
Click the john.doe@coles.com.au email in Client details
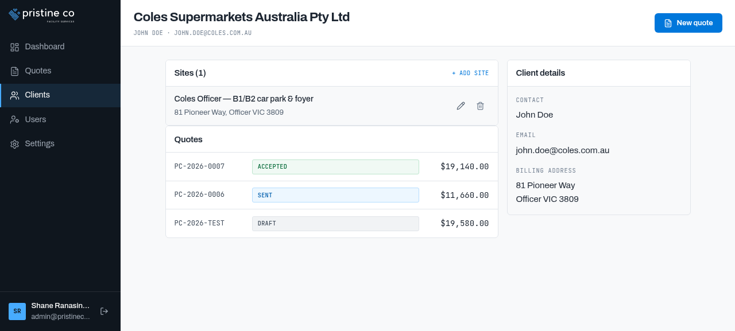pyautogui.click(x=562, y=150)
